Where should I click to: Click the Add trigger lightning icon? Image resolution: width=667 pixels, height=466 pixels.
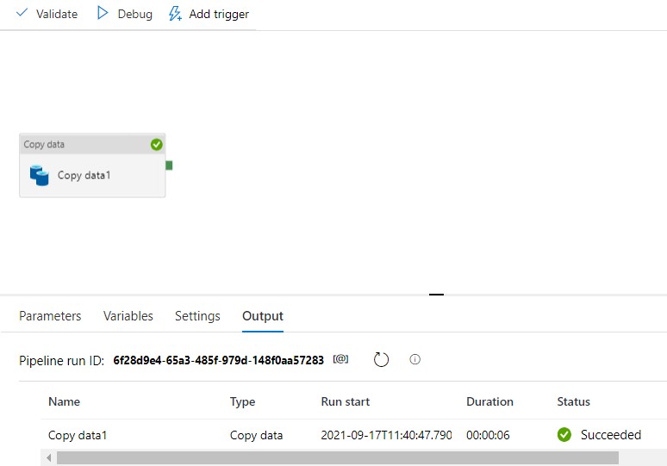pyautogui.click(x=175, y=14)
